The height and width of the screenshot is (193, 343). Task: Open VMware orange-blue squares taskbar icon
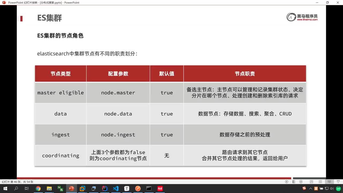(82, 188)
